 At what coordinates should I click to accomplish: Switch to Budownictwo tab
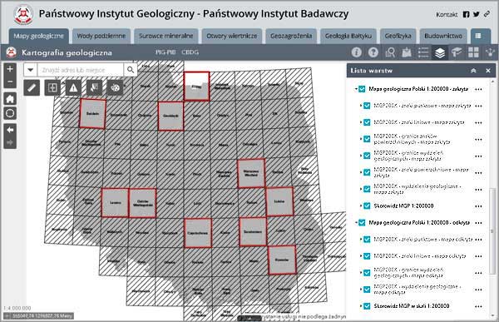(443, 36)
